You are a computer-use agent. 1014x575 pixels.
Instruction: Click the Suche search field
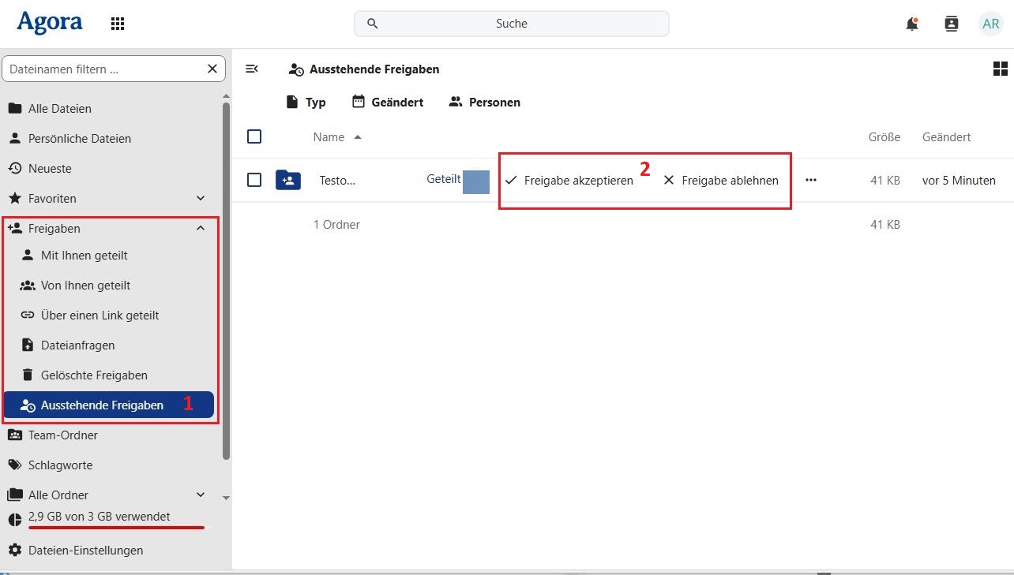click(x=511, y=24)
